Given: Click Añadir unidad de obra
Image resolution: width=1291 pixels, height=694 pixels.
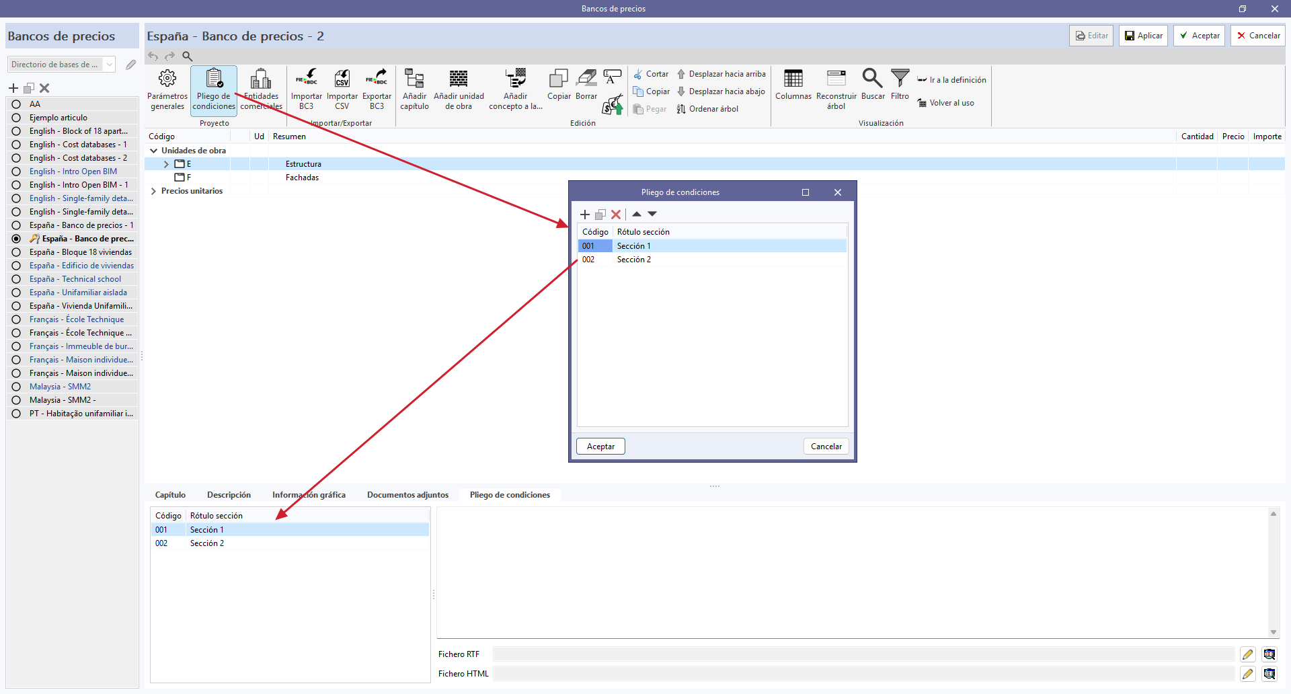Looking at the screenshot, I should click(x=459, y=89).
